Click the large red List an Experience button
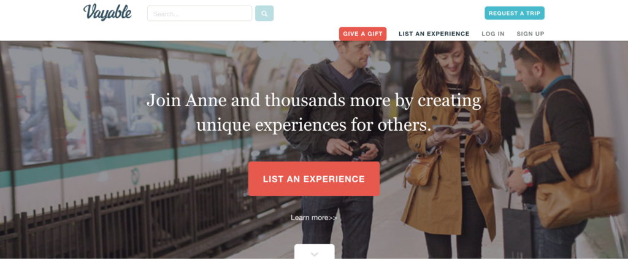 314,179
